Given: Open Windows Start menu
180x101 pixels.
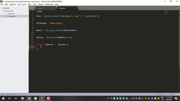Looking at the screenshot, I should 3,98.
